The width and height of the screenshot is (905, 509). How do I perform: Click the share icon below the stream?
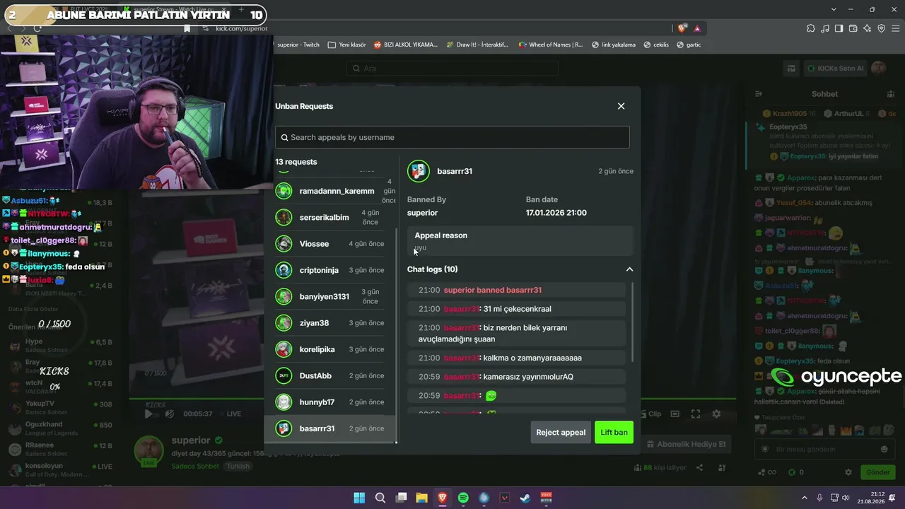(699, 468)
